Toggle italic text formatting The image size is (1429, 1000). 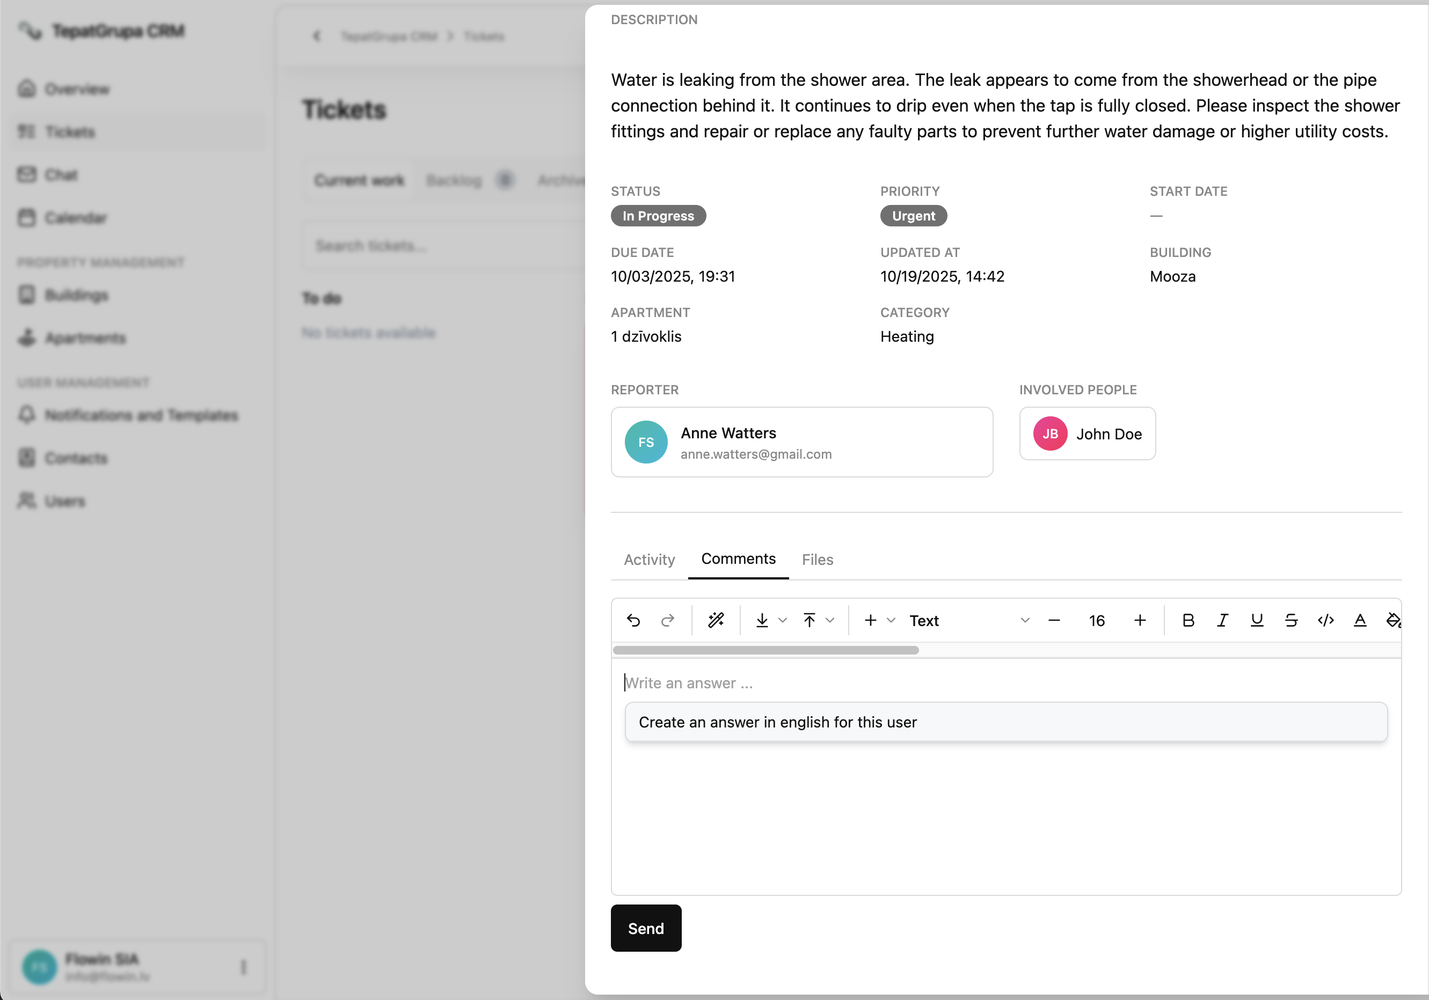[1222, 620]
